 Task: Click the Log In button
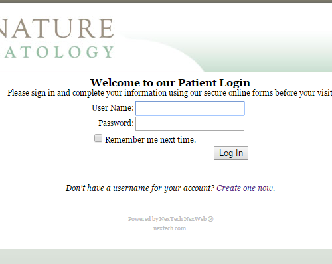click(231, 153)
